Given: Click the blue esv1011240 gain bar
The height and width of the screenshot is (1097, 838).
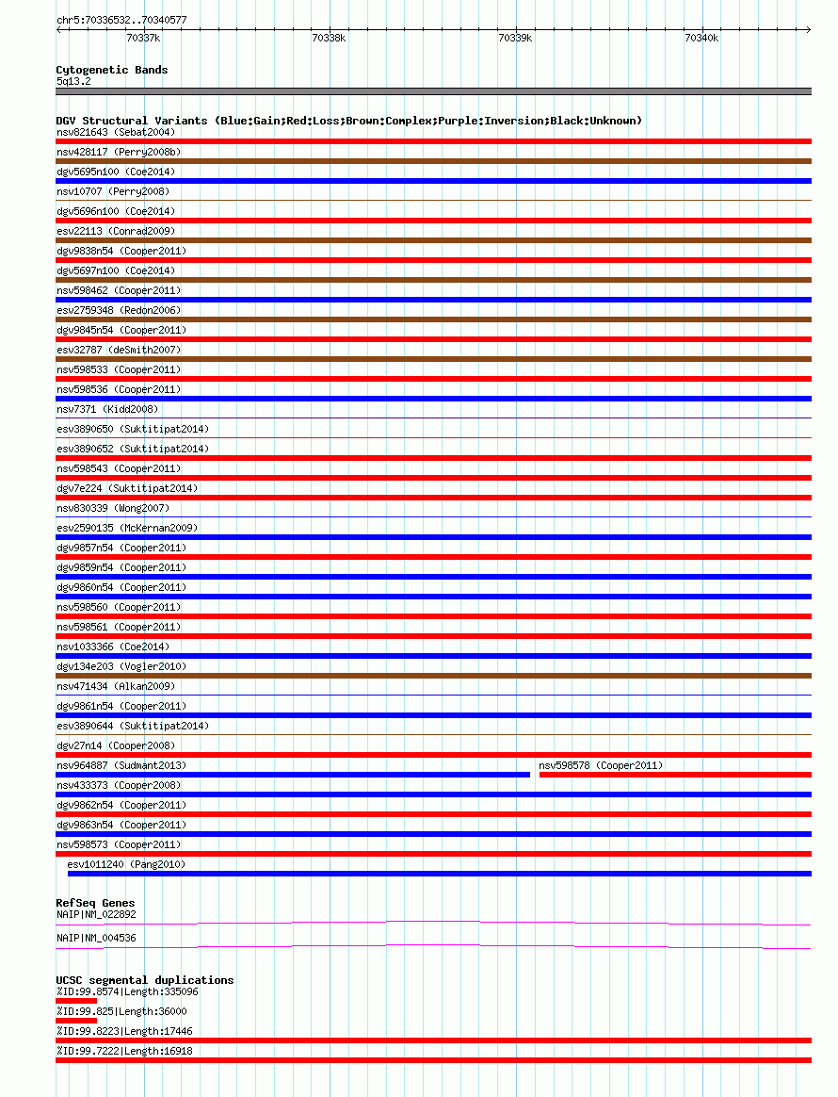Looking at the screenshot, I should (x=440, y=874).
